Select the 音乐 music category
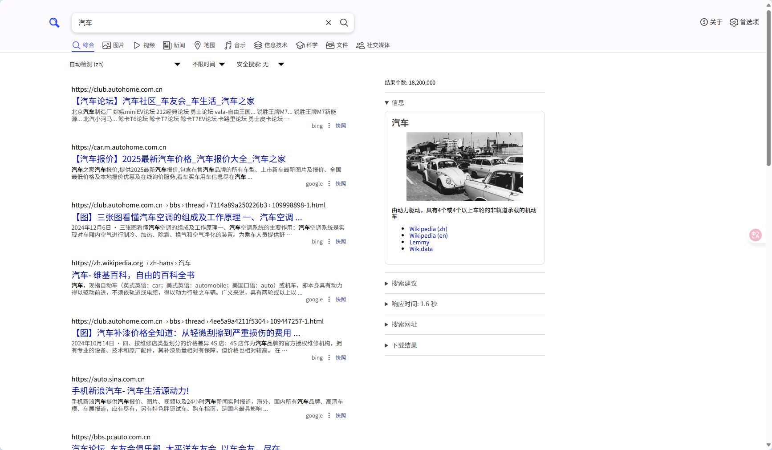Viewport: 772px width, 450px height. 235,45
